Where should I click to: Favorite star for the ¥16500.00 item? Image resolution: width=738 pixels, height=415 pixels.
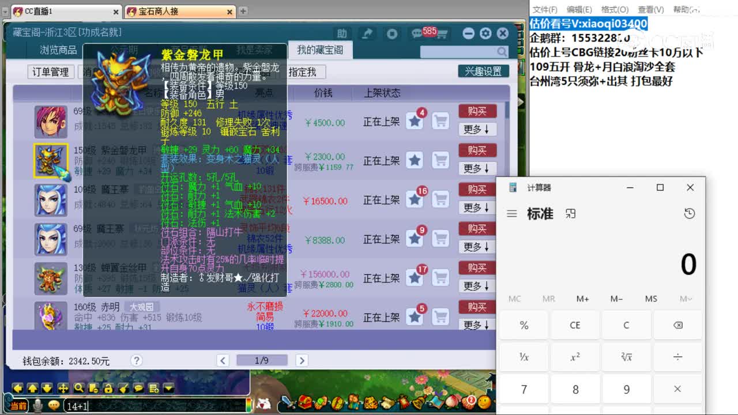coord(415,199)
